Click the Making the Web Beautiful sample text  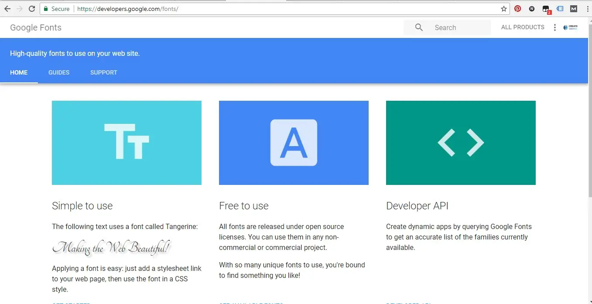[x=112, y=248]
